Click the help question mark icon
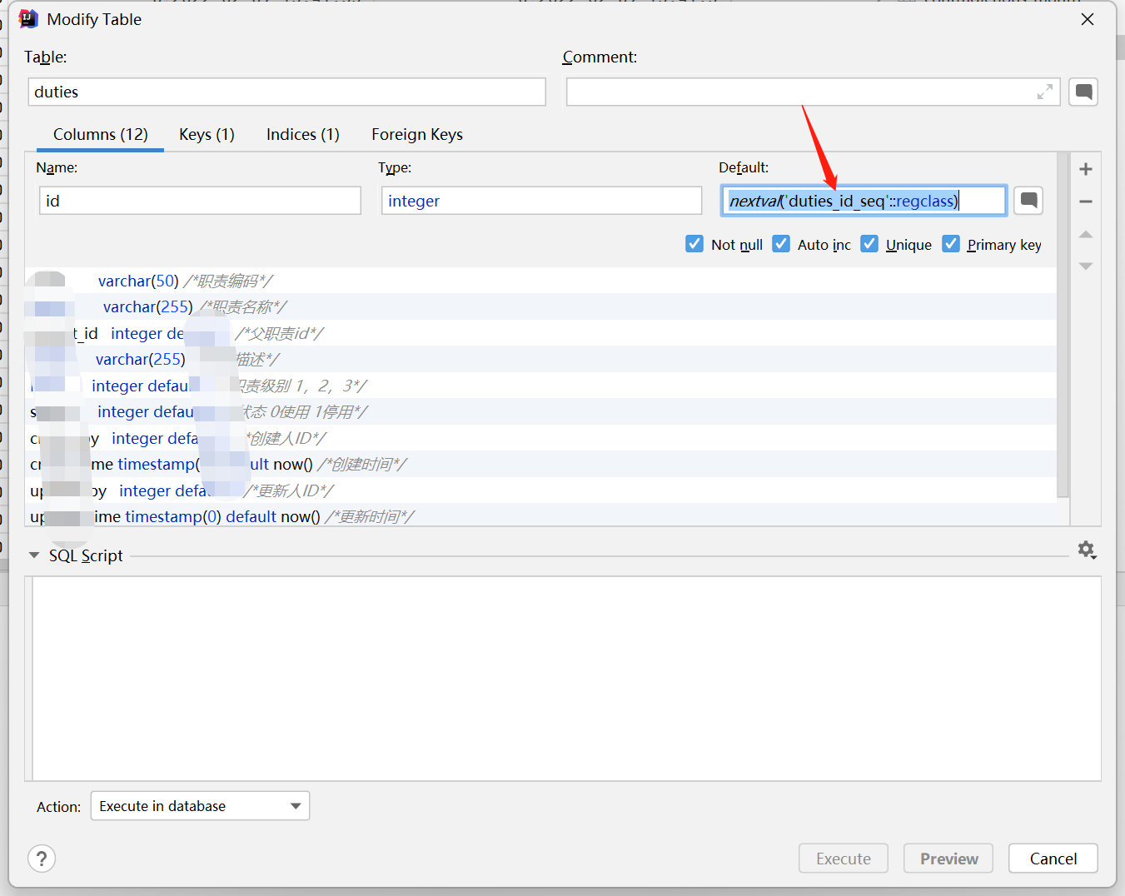The width and height of the screenshot is (1125, 896). click(42, 859)
